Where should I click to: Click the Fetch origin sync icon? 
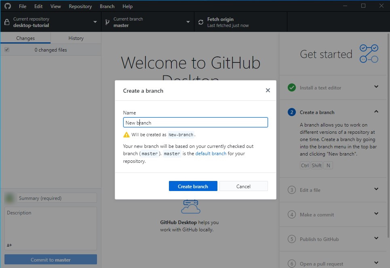pos(201,22)
